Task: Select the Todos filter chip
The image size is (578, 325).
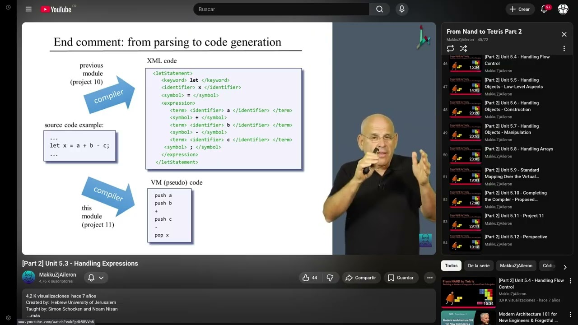Action: point(451,266)
